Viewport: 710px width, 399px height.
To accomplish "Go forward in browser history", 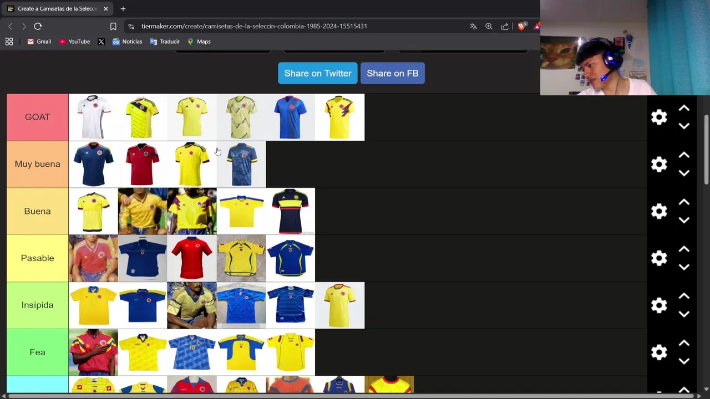I will 24,26.
